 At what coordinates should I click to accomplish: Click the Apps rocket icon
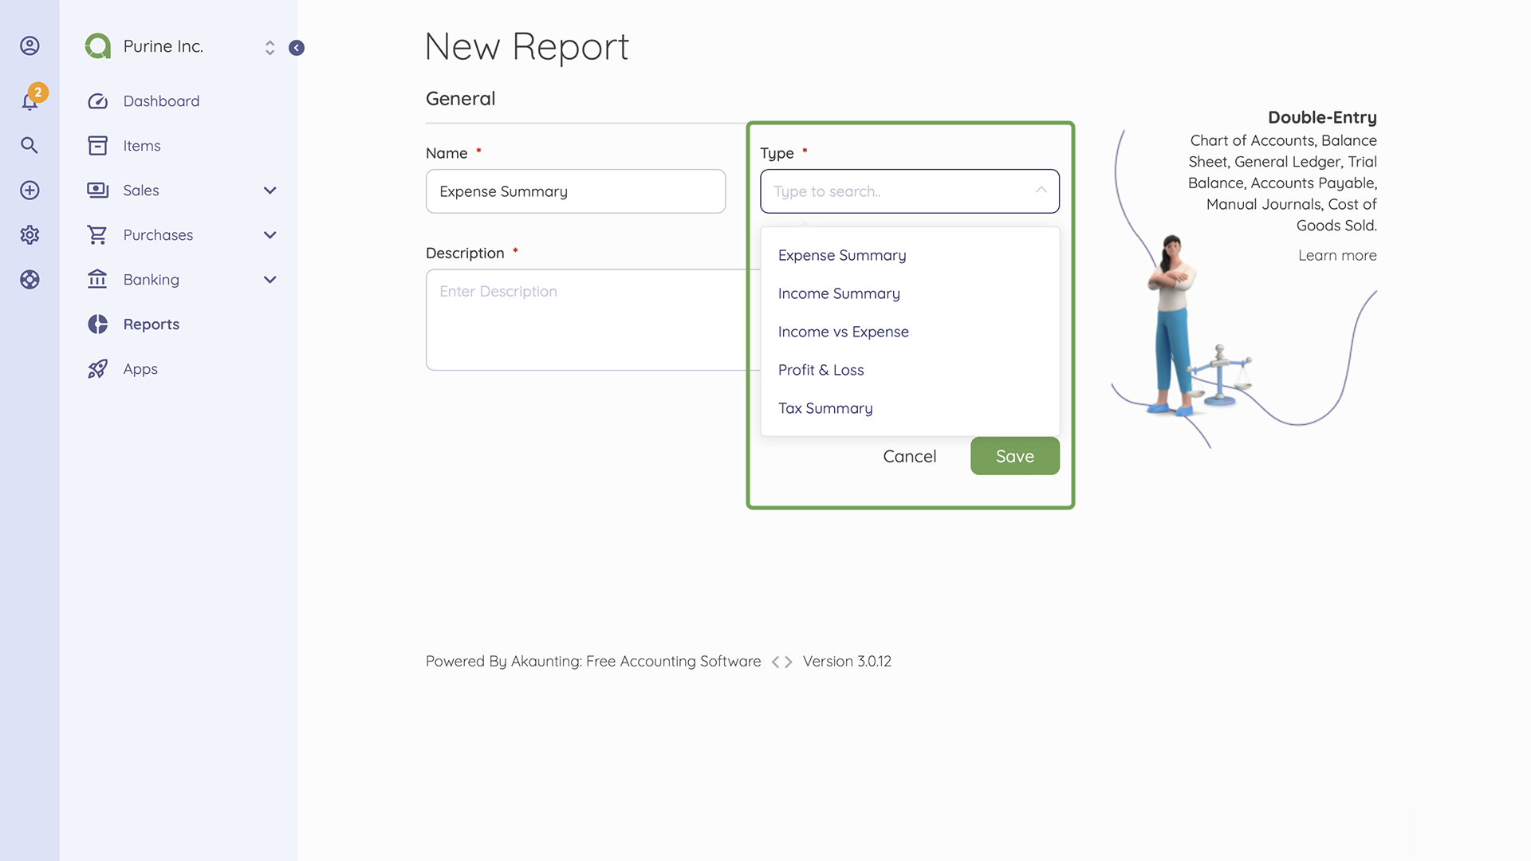pyautogui.click(x=97, y=368)
